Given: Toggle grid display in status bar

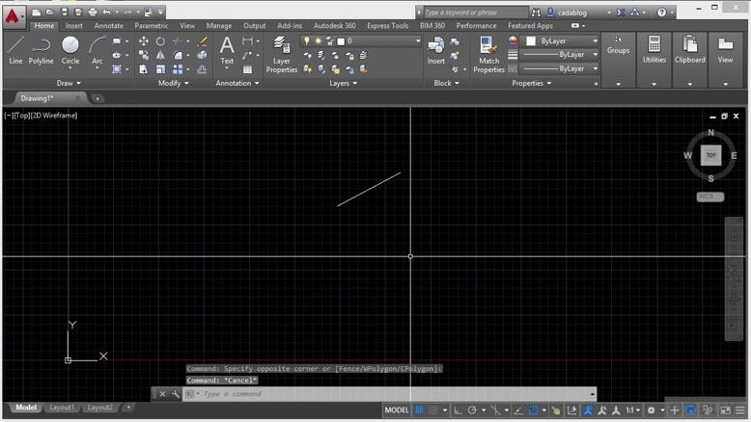Looking at the screenshot, I should (x=419, y=410).
